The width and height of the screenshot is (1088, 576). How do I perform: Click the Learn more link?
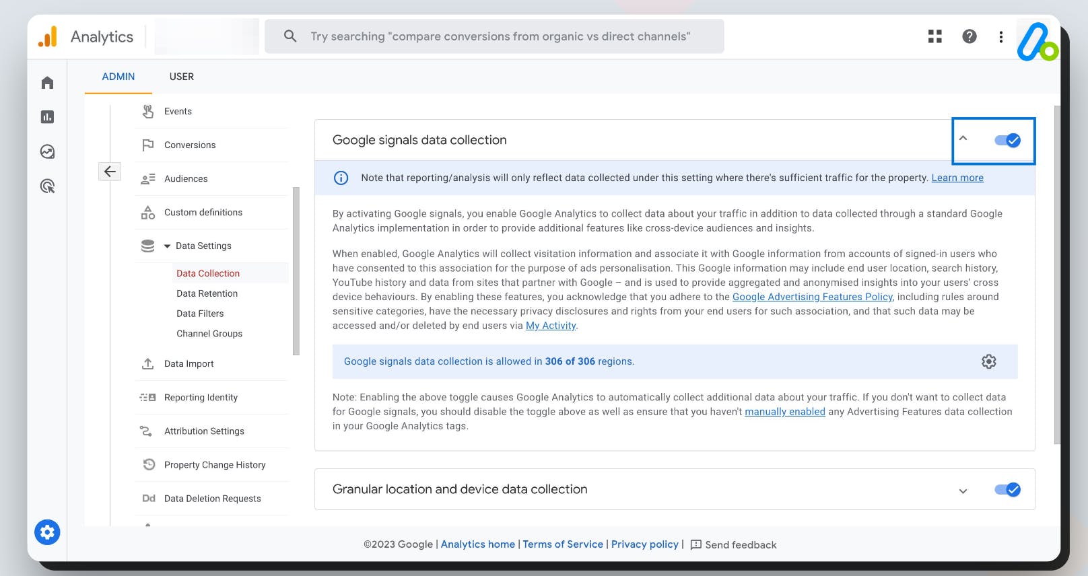pyautogui.click(x=957, y=178)
